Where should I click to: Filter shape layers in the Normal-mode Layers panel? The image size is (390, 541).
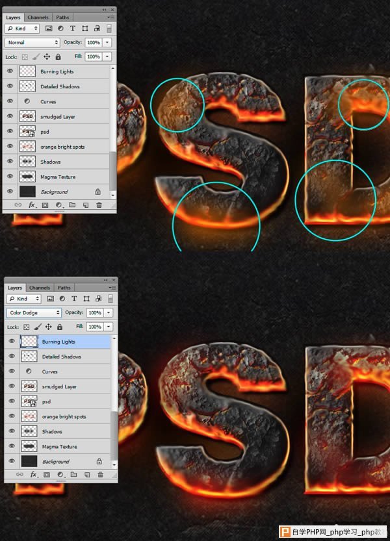(85, 29)
